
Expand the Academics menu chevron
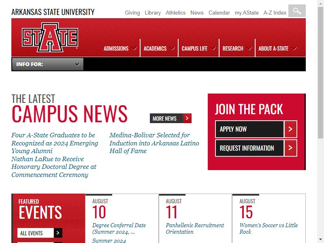172,48
